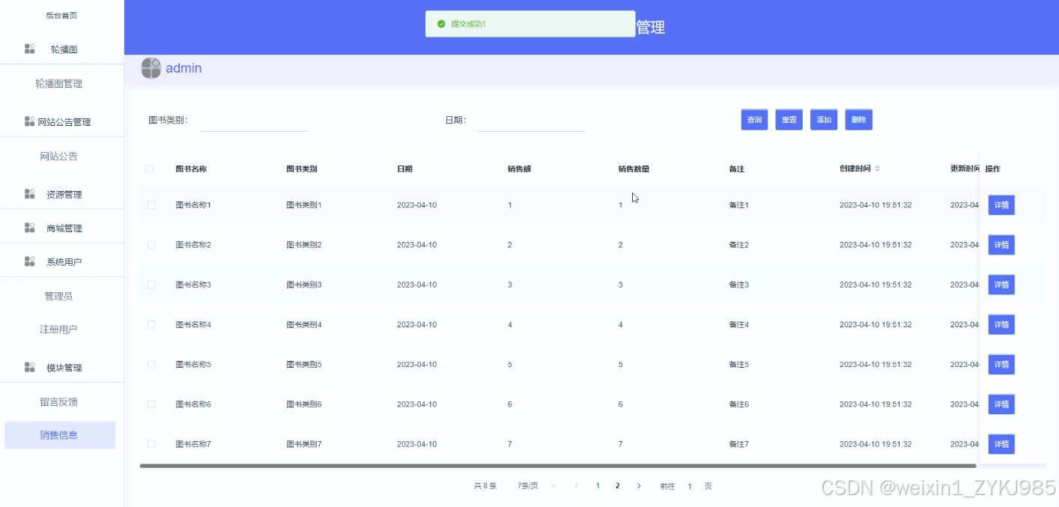Click the 添加 add button

click(x=824, y=120)
